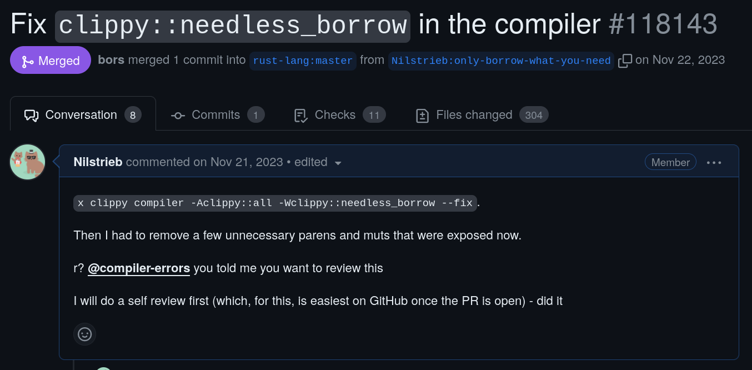Screen dimensions: 752x370
Task: Click the @compiler-errors mention link
Action: [x=139, y=268]
